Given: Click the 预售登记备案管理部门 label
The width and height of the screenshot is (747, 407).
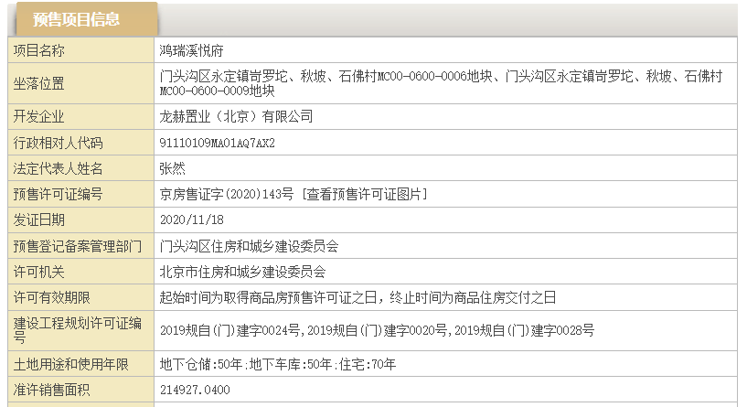Looking at the screenshot, I should [77, 246].
